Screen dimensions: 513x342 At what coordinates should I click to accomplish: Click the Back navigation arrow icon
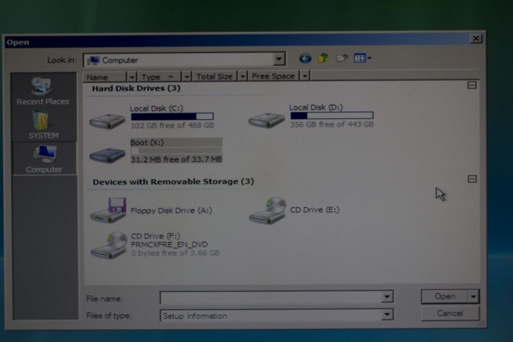click(305, 59)
